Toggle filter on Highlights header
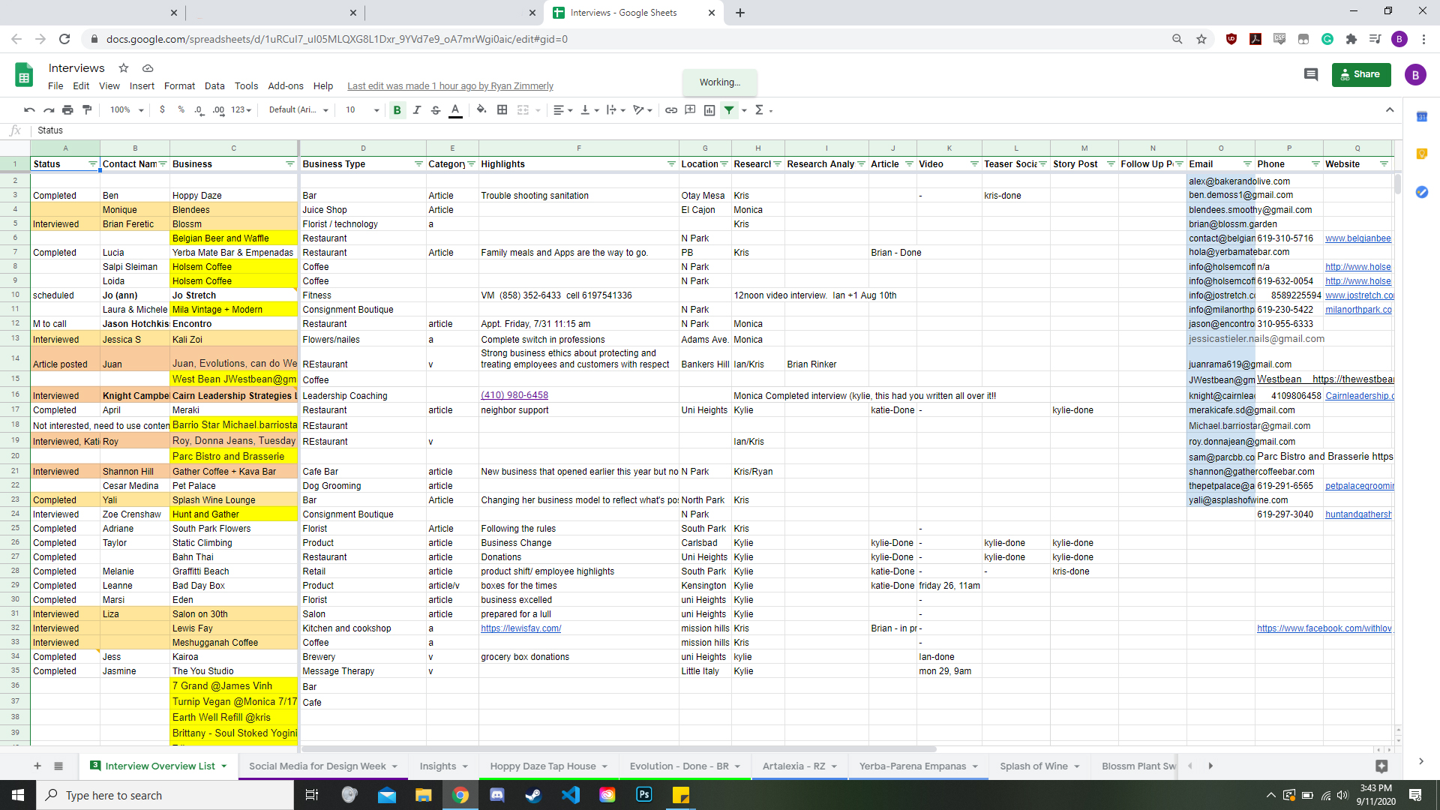This screenshot has width=1440, height=810. click(671, 164)
